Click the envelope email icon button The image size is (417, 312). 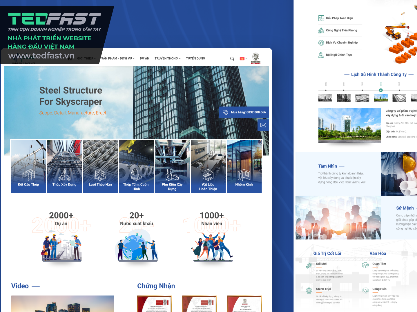263,125
